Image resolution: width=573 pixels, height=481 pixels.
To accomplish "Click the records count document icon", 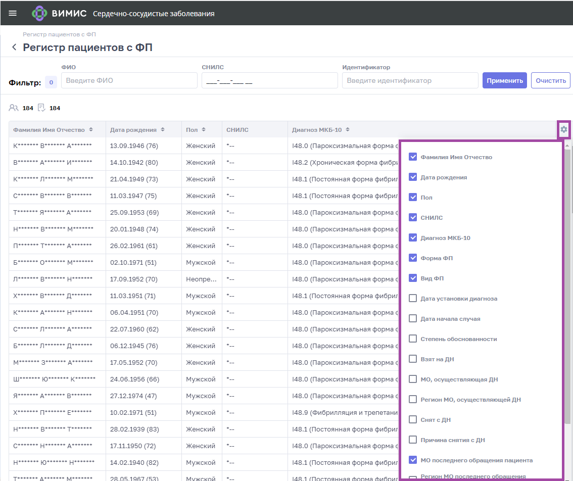I will (41, 108).
